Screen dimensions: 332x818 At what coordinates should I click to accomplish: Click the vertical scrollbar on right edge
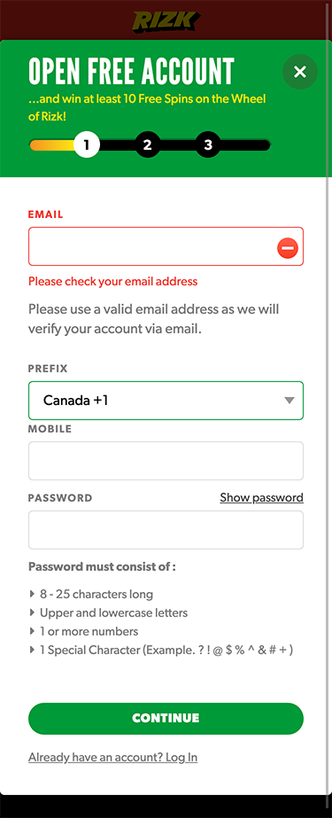click(328, 417)
